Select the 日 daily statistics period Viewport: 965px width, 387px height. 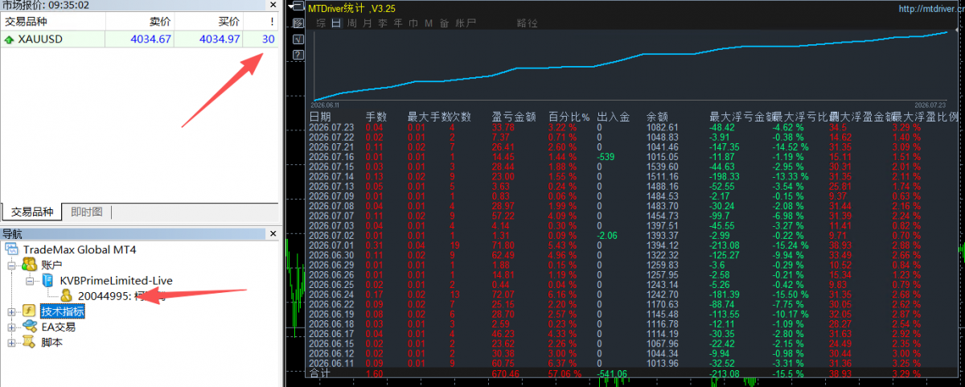point(336,23)
